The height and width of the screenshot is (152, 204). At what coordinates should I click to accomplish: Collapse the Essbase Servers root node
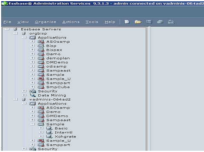(x=7, y=29)
